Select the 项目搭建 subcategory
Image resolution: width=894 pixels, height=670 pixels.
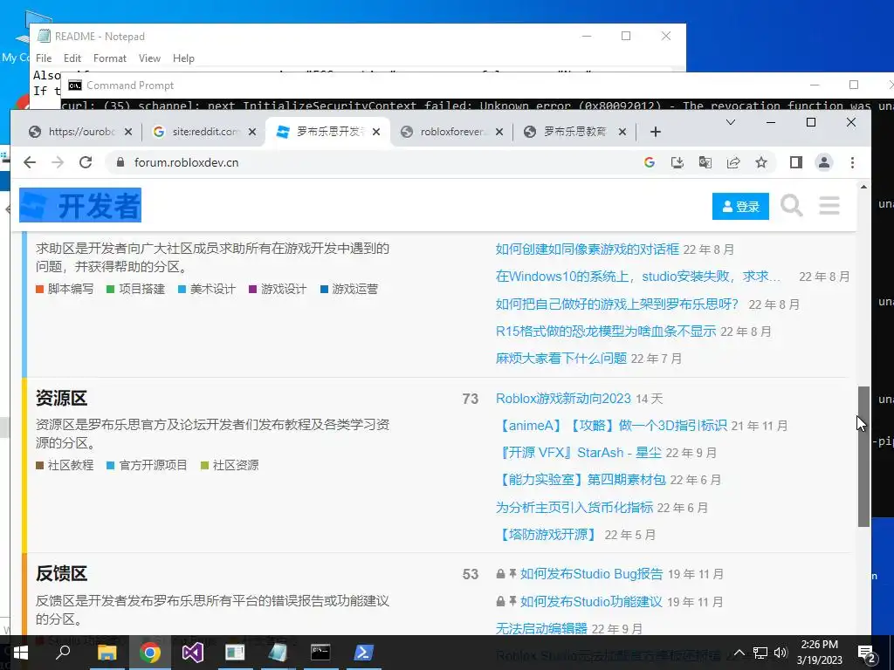(135, 289)
